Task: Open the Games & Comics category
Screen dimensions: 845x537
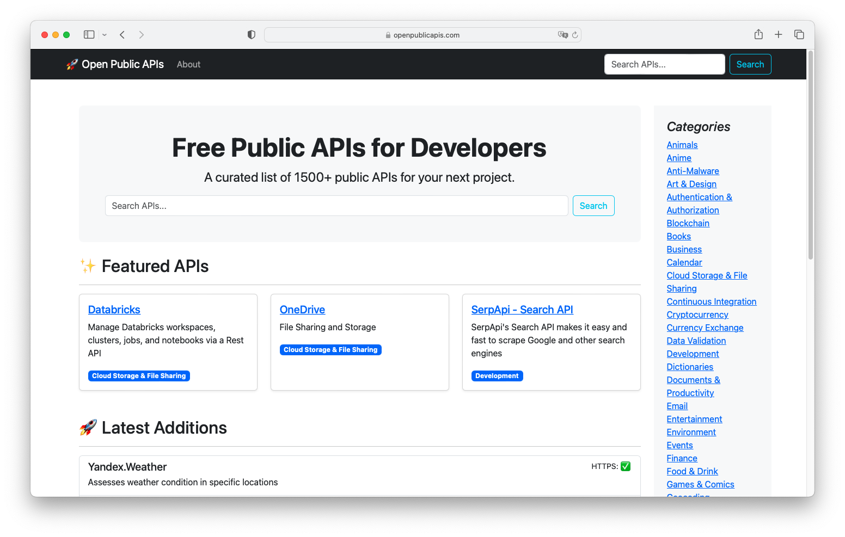Action: click(x=700, y=484)
